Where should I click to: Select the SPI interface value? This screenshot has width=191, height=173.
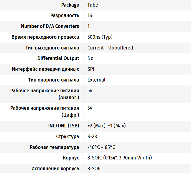[x=91, y=69]
